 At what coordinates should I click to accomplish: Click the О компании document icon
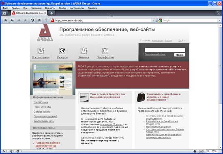point(41,51)
